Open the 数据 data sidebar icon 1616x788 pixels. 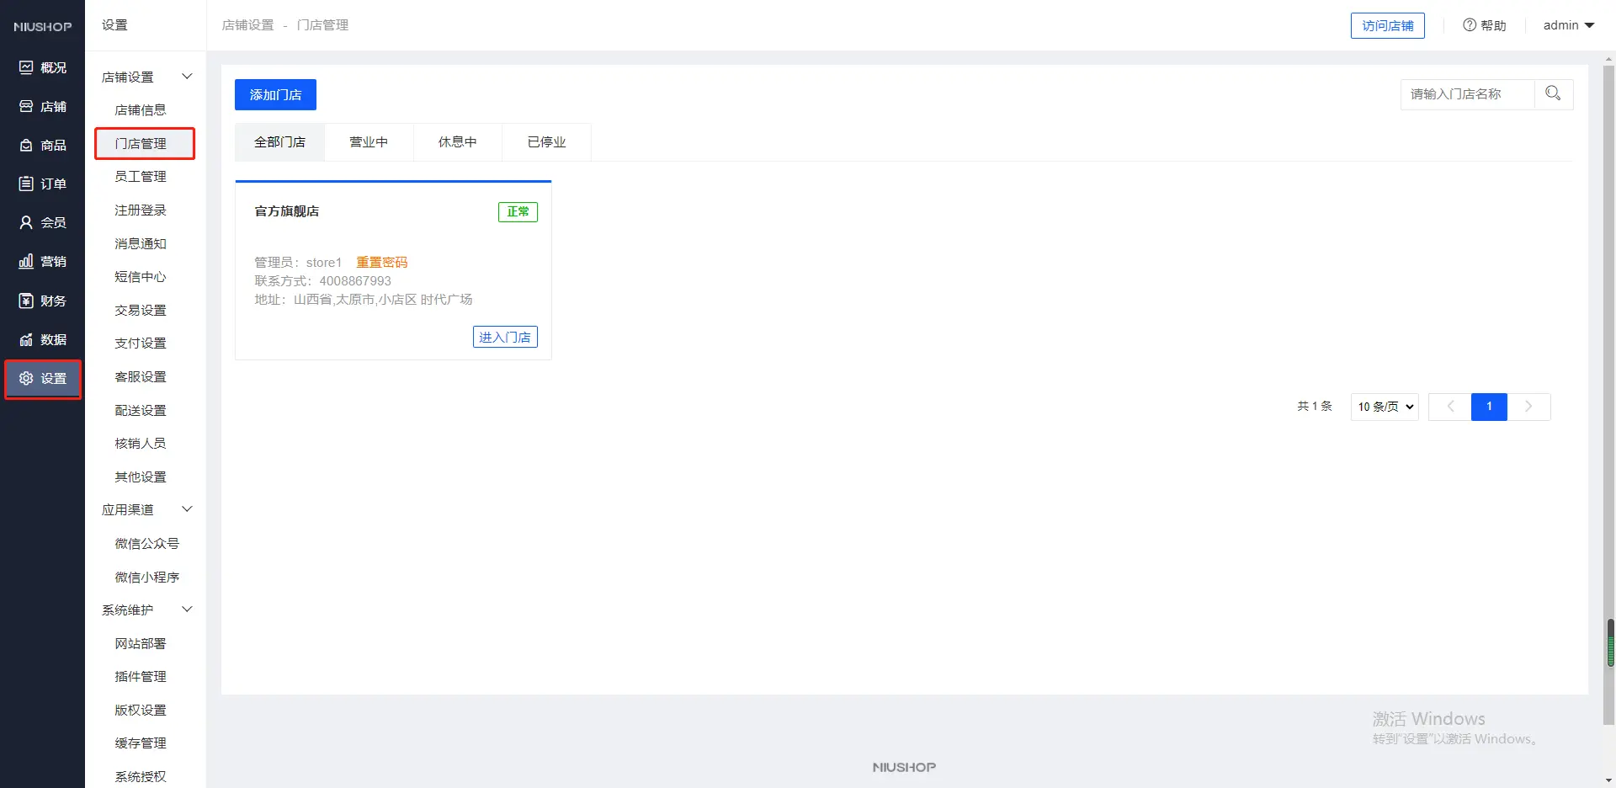pos(26,340)
